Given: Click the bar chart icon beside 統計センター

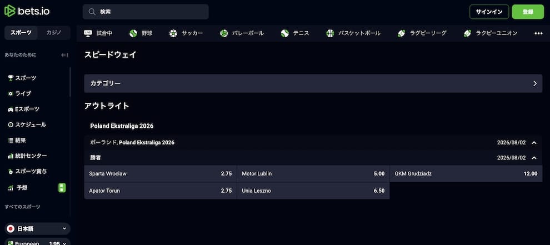Looking at the screenshot, I should (x=11, y=156).
